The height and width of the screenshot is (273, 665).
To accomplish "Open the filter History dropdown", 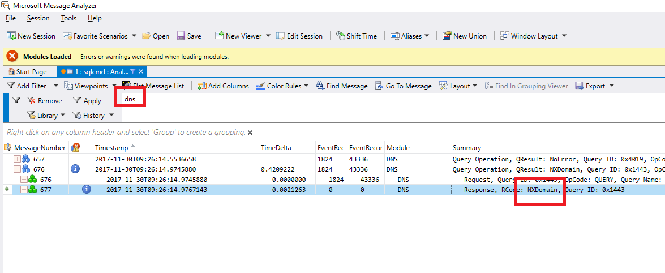I will pyautogui.click(x=111, y=115).
